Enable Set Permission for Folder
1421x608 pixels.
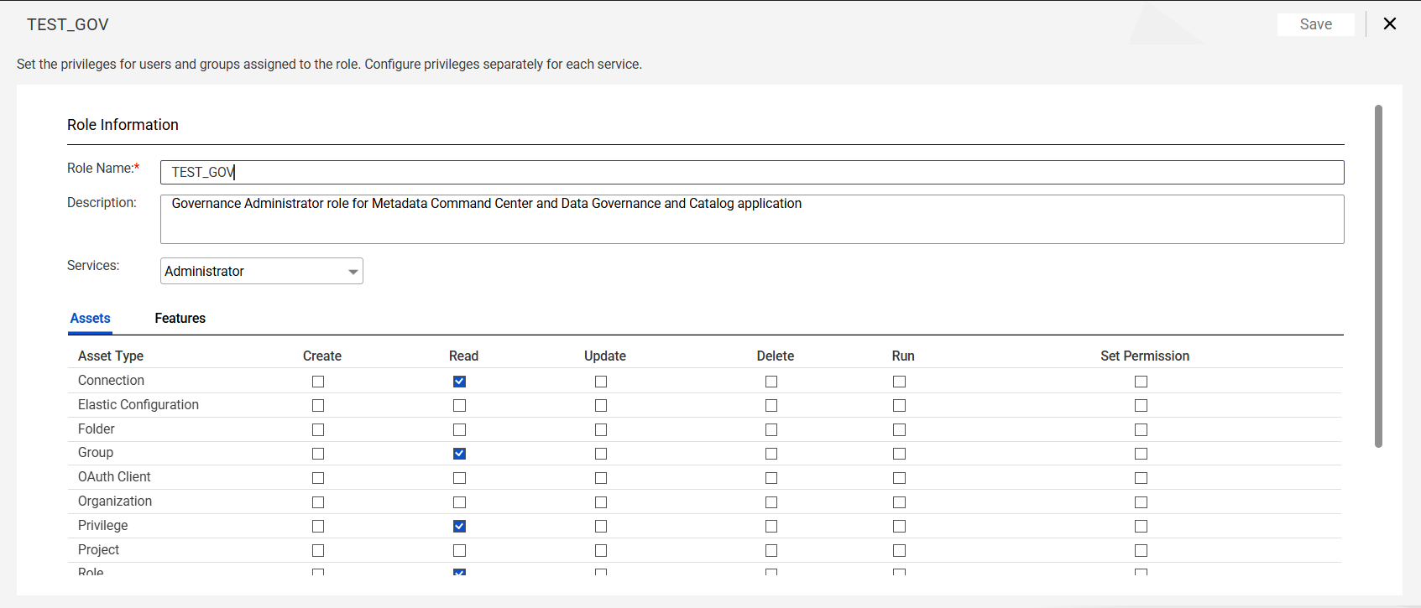tap(1142, 429)
